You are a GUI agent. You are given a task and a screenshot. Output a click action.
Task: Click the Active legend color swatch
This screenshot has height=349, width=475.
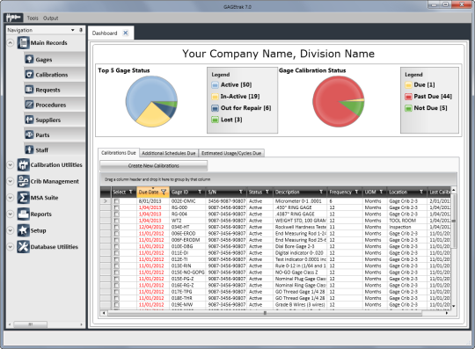coord(215,85)
